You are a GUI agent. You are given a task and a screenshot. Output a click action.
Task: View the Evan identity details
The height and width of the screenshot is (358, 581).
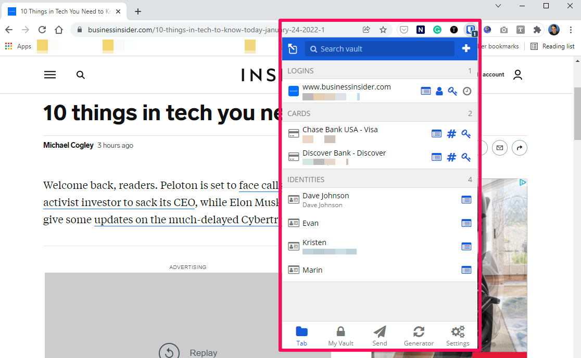coord(466,223)
